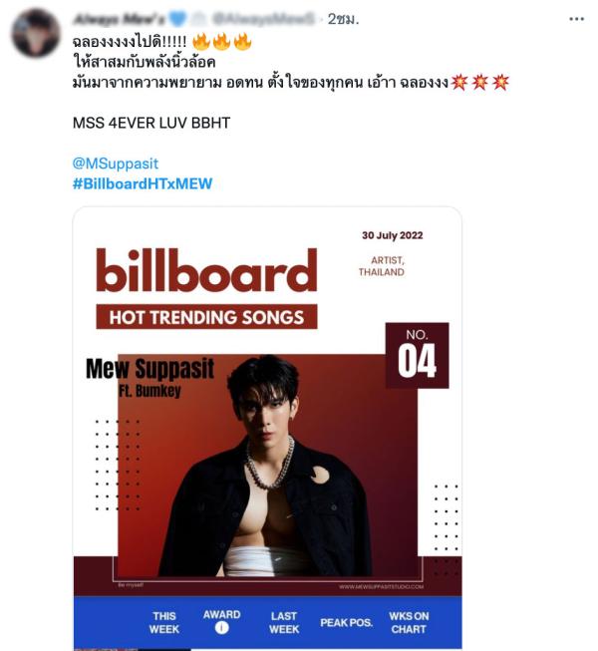Click the PEAK POS. column header
Viewport: 598px width, 651px height.
tap(346, 623)
